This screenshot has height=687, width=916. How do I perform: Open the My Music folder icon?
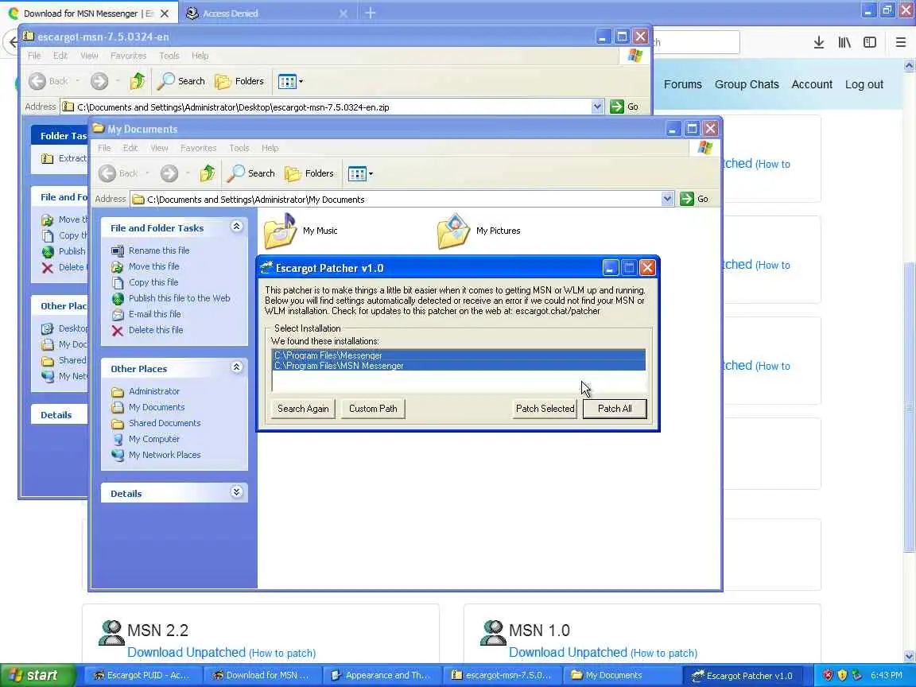(281, 231)
